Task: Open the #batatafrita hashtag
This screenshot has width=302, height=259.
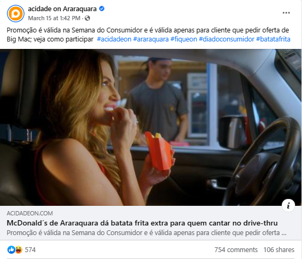Action: (x=273, y=39)
